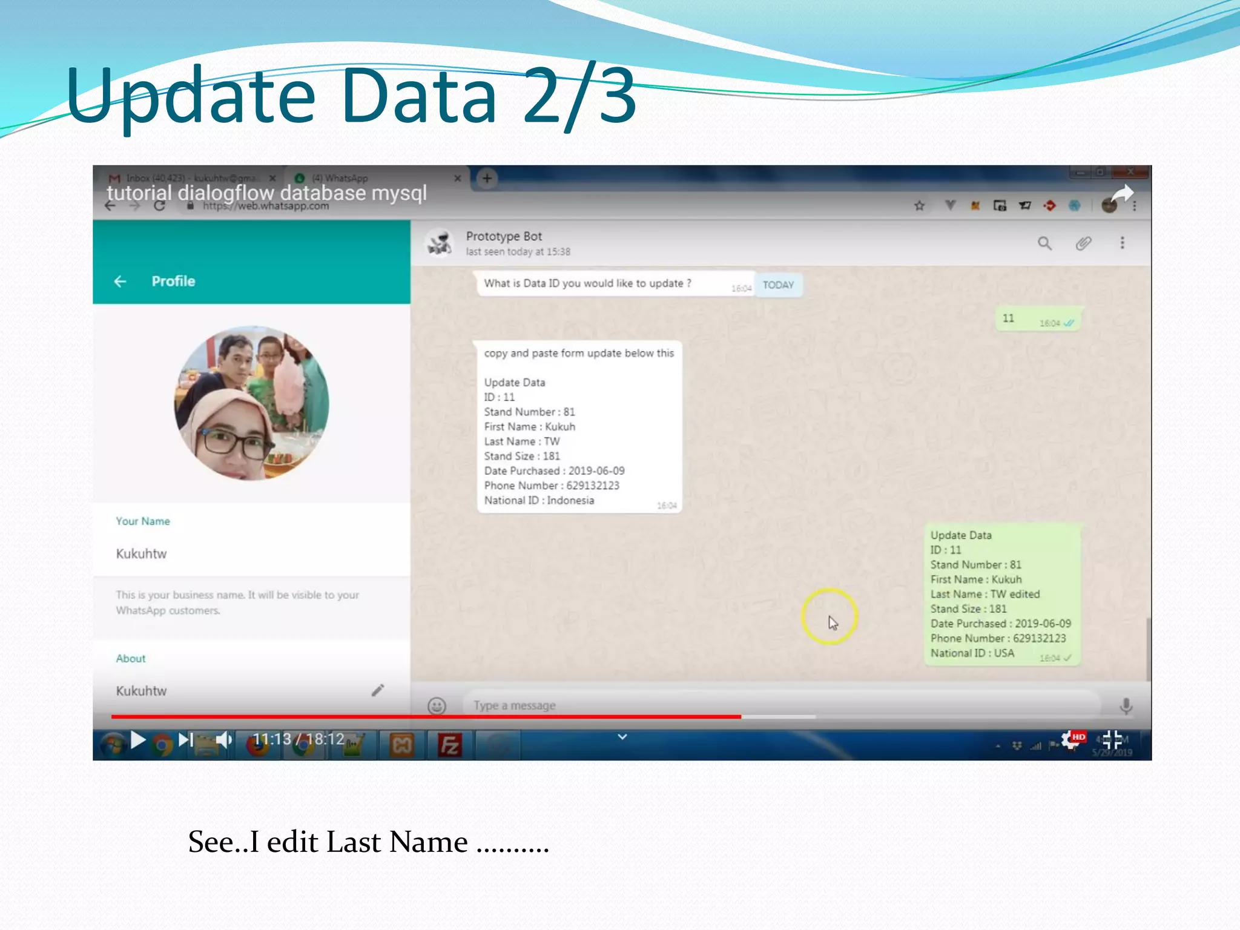Click the back arrow beside Profile
1240x930 pixels.
point(120,282)
